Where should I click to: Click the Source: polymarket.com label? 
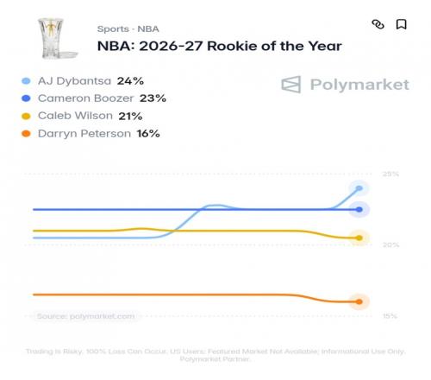click(x=85, y=316)
